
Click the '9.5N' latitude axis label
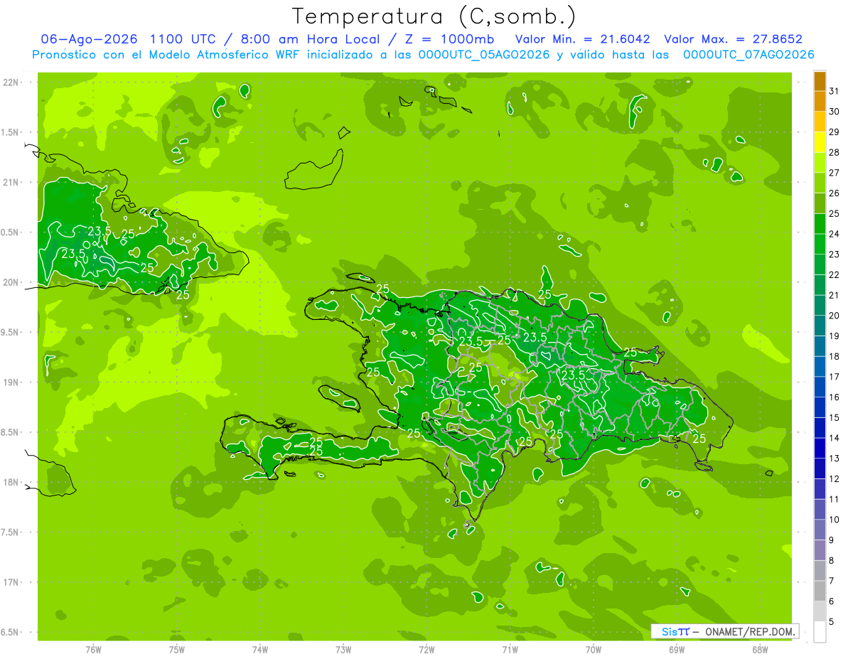click(9, 332)
